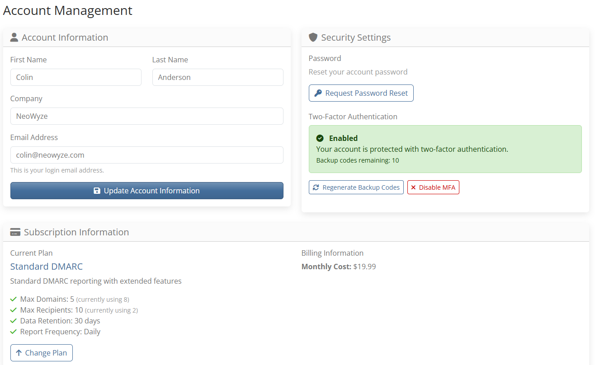This screenshot has width=595, height=365.
Task: Click 'Data Retention: 30 days' text
Action: (60, 321)
